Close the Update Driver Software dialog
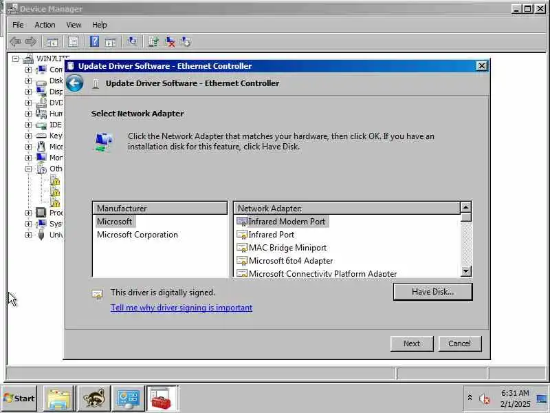Viewport: 550px width, 413px height. tap(482, 66)
